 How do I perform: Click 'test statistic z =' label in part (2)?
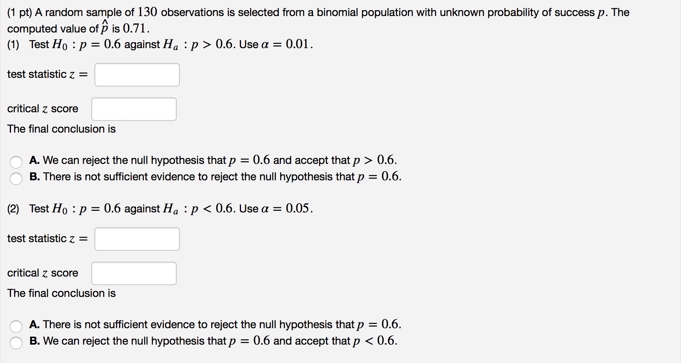(x=47, y=239)
